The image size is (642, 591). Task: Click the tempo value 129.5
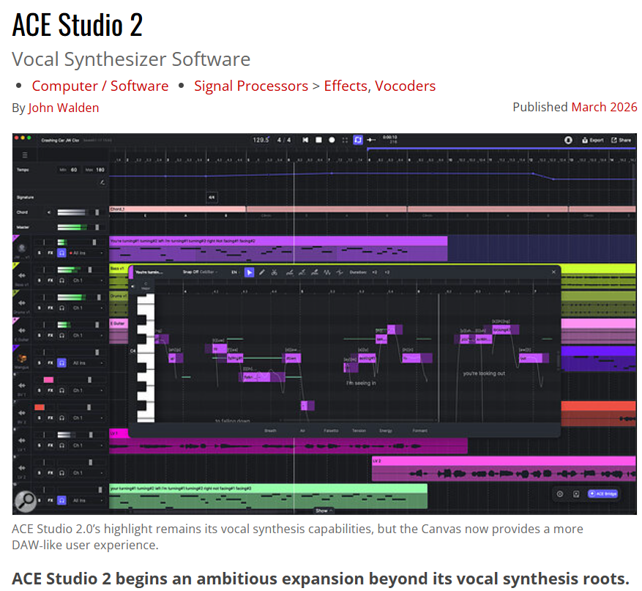(x=261, y=140)
